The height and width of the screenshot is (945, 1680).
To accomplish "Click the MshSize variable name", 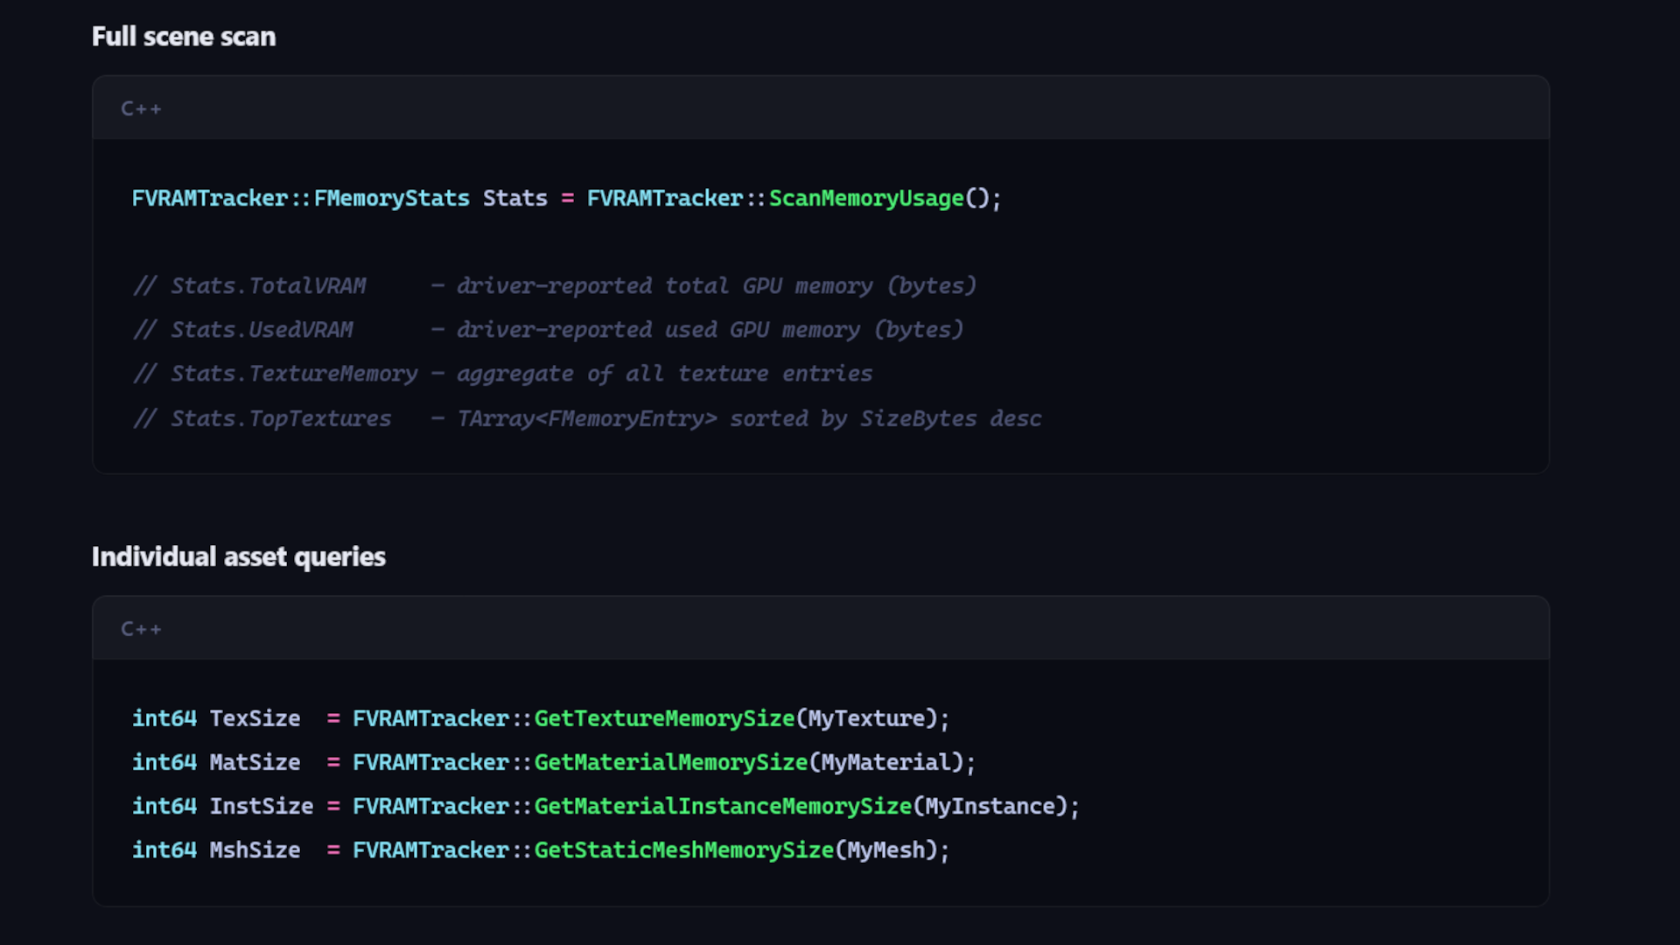I will point(255,850).
